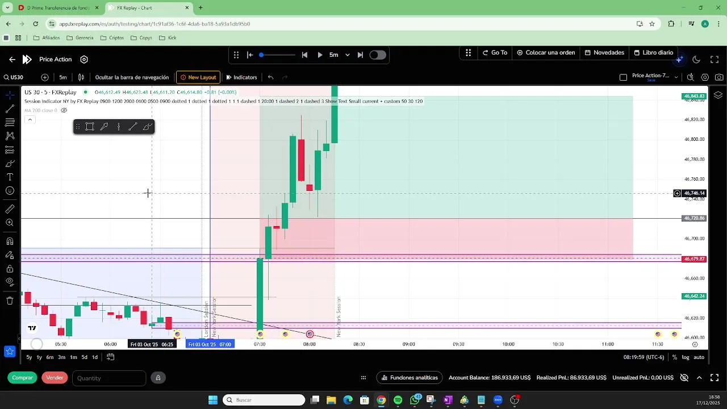Open the Indicators menu
The image size is (727, 409).
(241, 77)
